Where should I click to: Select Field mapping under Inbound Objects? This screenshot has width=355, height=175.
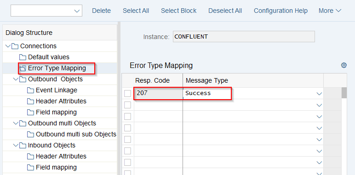coord(56,167)
